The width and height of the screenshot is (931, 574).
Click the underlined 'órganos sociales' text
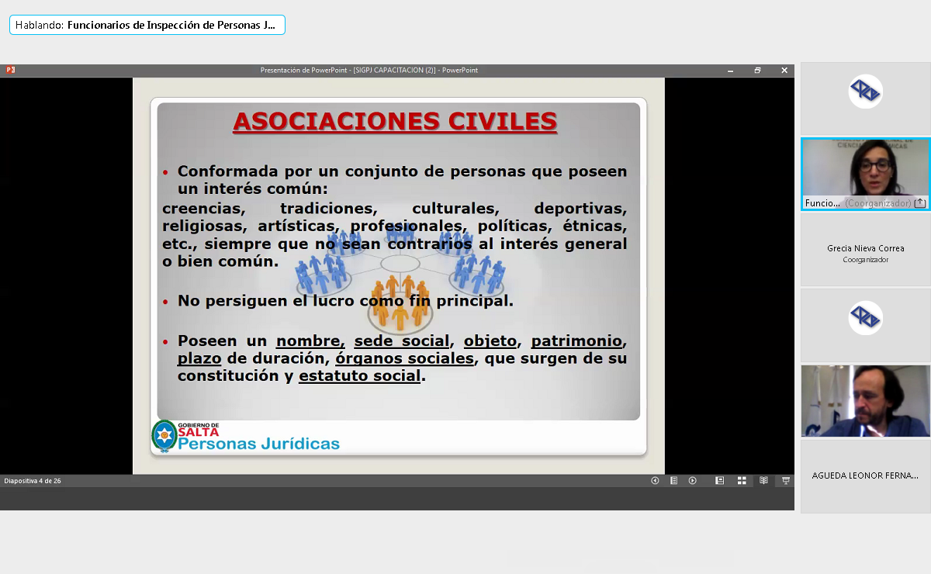click(x=404, y=359)
